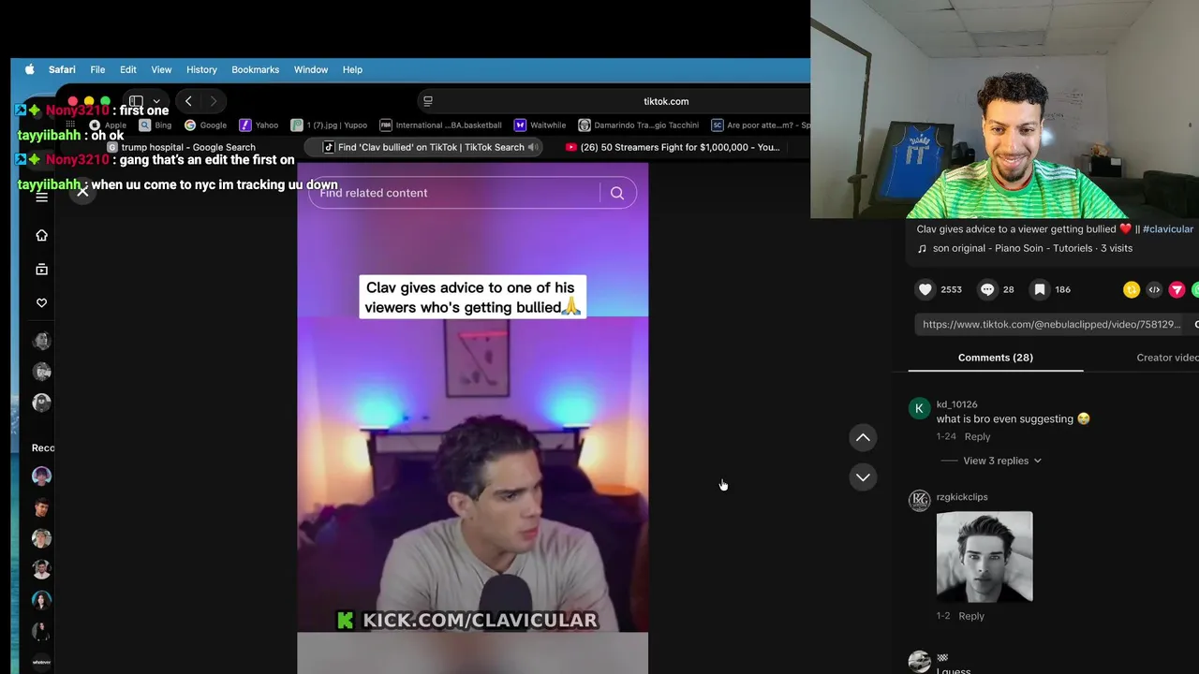Open the Google bookmark

[x=206, y=125]
